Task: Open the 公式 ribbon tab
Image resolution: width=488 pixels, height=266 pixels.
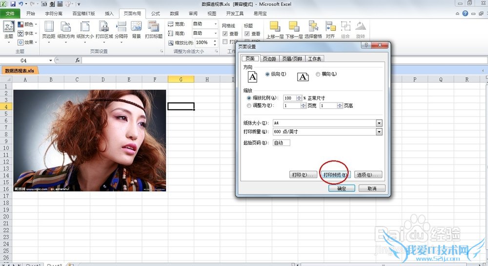Action: click(x=155, y=14)
